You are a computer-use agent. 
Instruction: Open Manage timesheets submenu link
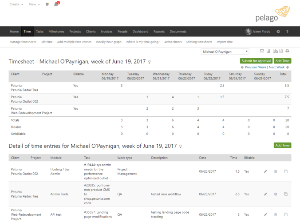pyautogui.click(x=23, y=42)
